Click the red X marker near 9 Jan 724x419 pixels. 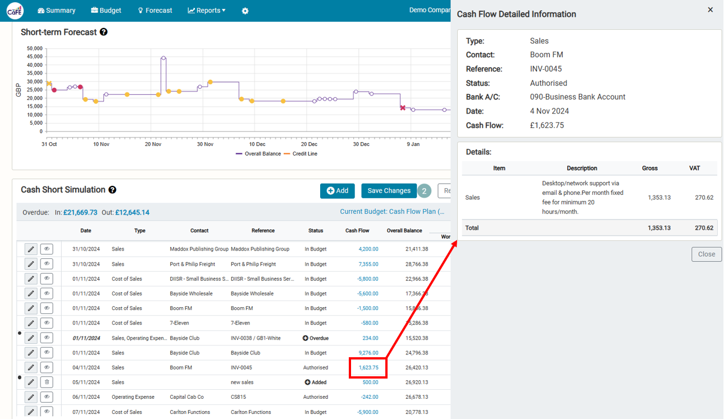coord(402,107)
